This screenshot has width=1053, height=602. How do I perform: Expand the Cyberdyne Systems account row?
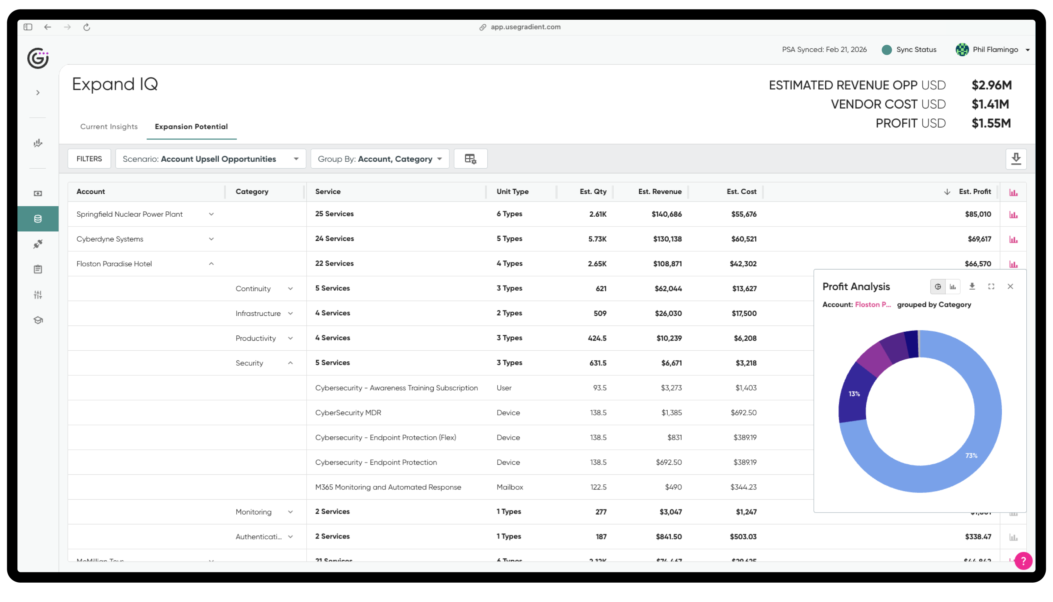(211, 239)
